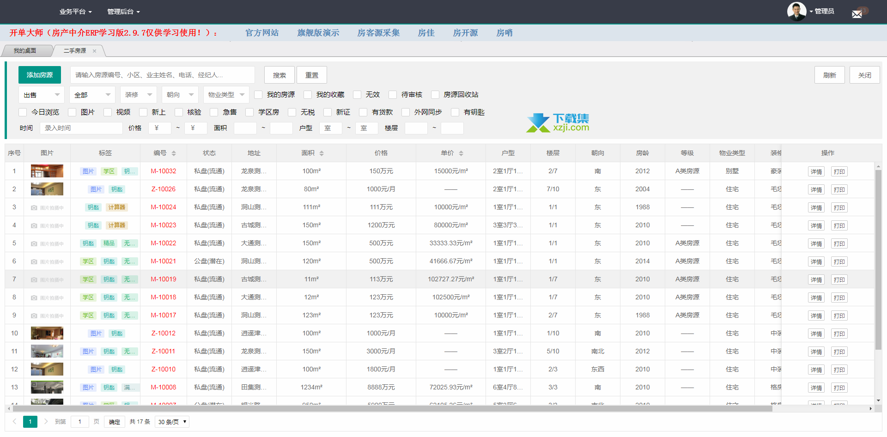Click camera placeholder on row M-10024
Image resolution: width=887 pixels, height=437 pixels.
pyautogui.click(x=47, y=208)
